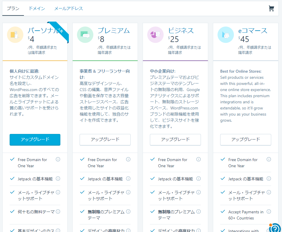Click the eコマース plan blue icon
This screenshot has height=232, width=282.
tap(226, 35)
